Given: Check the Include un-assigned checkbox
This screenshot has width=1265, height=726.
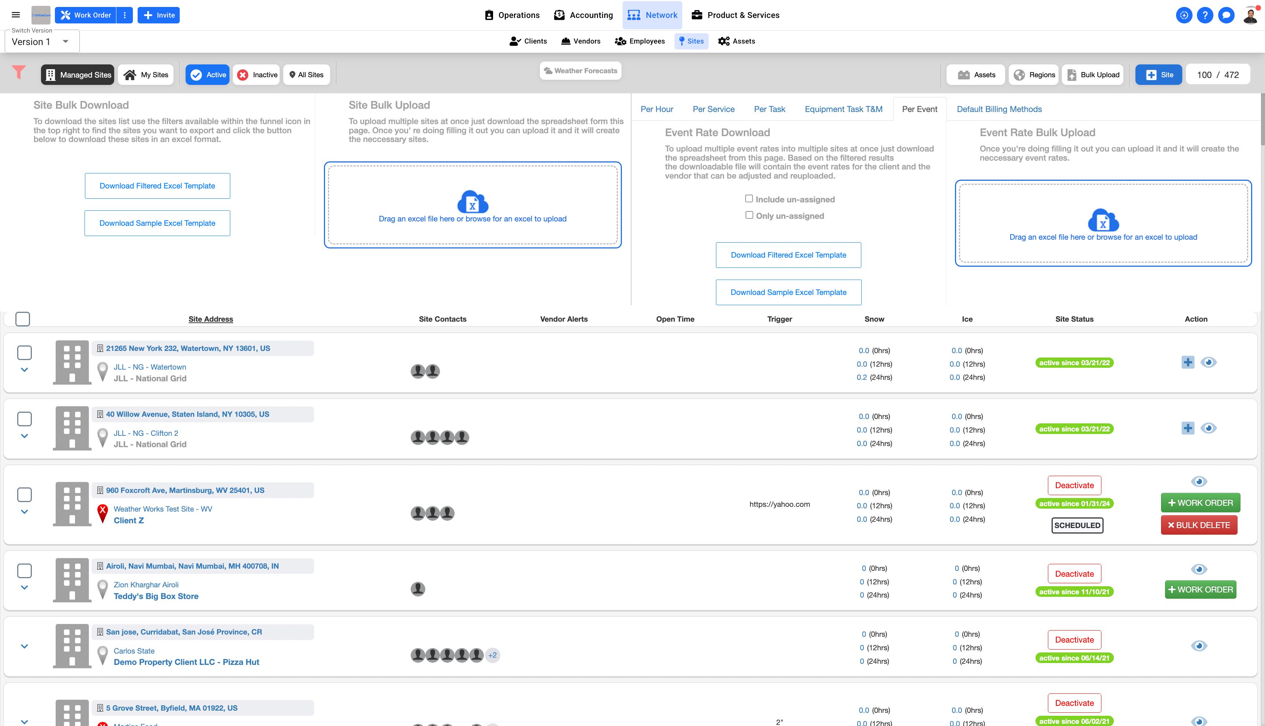Looking at the screenshot, I should tap(749, 199).
